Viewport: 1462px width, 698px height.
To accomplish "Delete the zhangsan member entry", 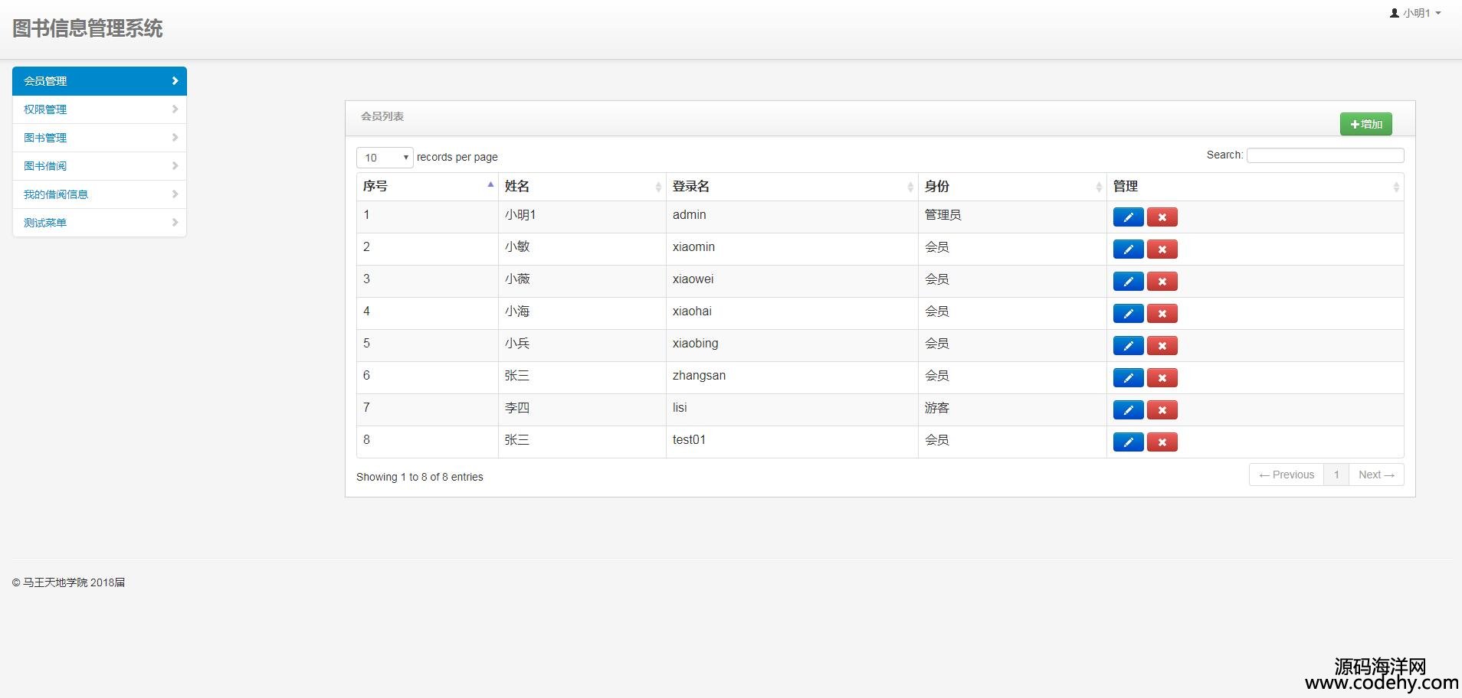I will 1162,378.
